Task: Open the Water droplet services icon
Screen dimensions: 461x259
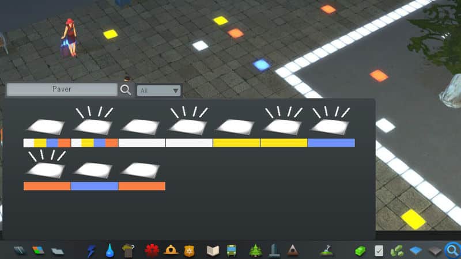Action: (109, 250)
